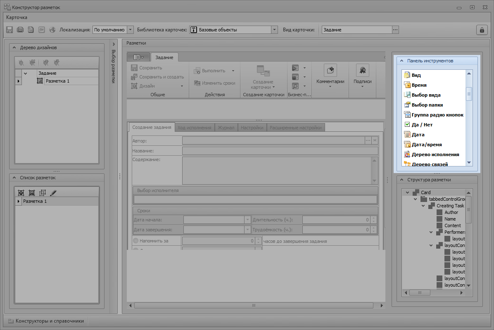The image size is (494, 330).
Task: Click the globe icon beside Локализация
Action: (x=52, y=30)
